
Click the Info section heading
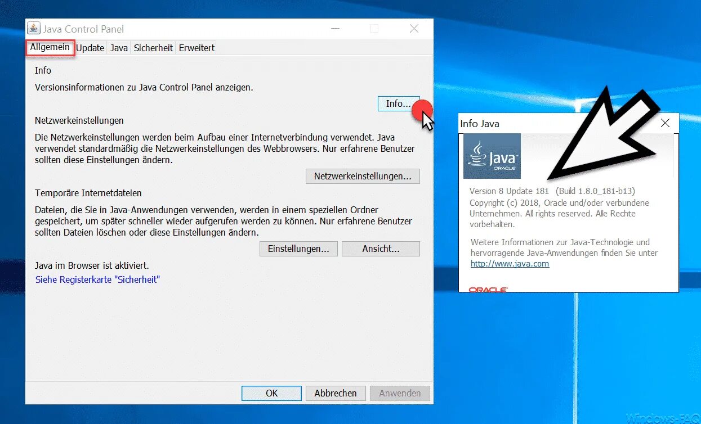(x=43, y=70)
